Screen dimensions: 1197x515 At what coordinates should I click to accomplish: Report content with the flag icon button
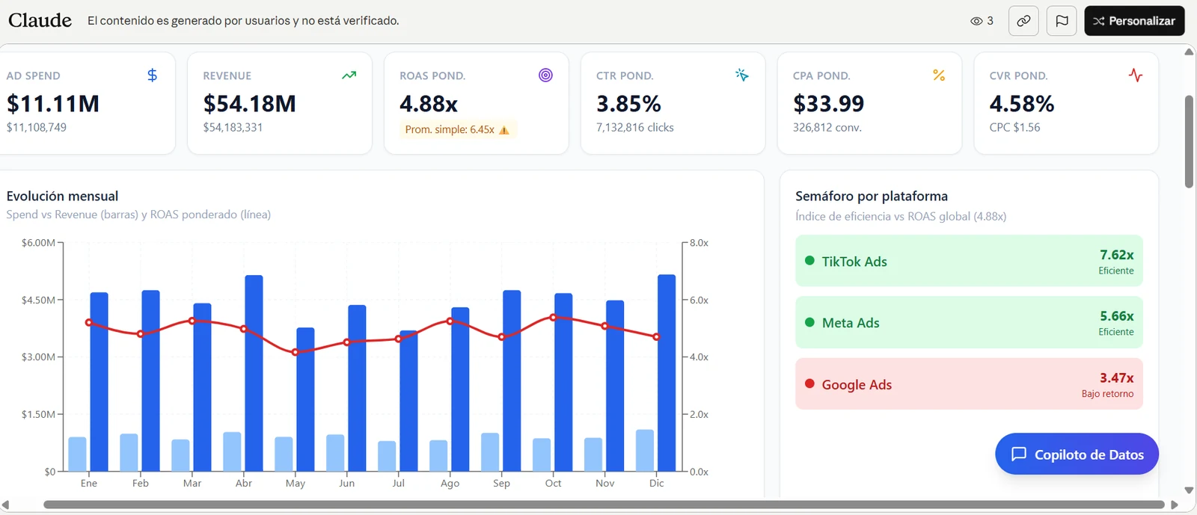pyautogui.click(x=1062, y=21)
